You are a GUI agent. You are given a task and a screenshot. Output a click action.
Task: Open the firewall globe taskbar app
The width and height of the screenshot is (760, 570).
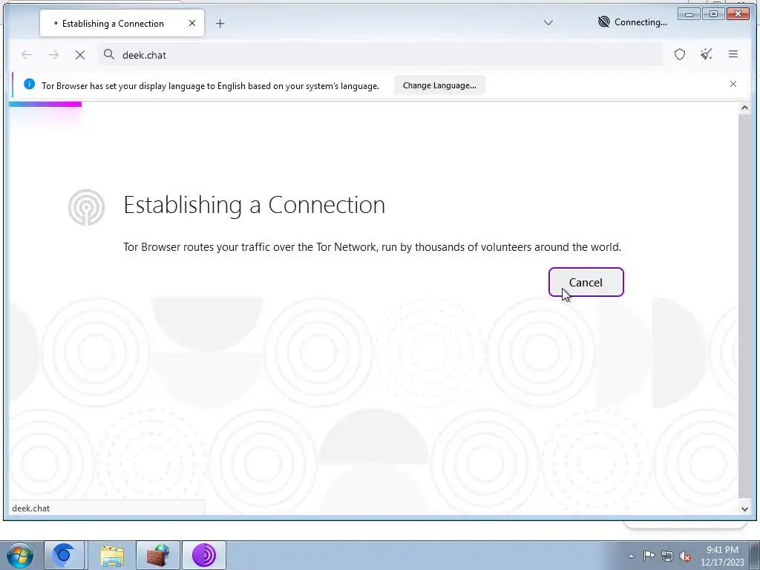158,555
